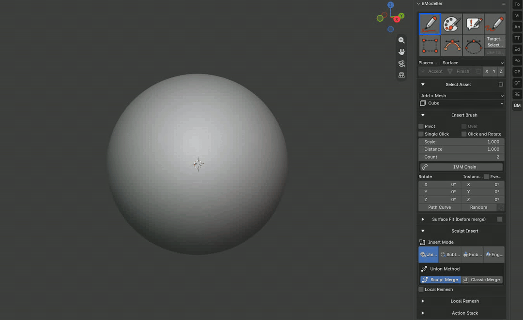Toggle the Select Asset square checkbox
523x320 pixels.
point(501,85)
